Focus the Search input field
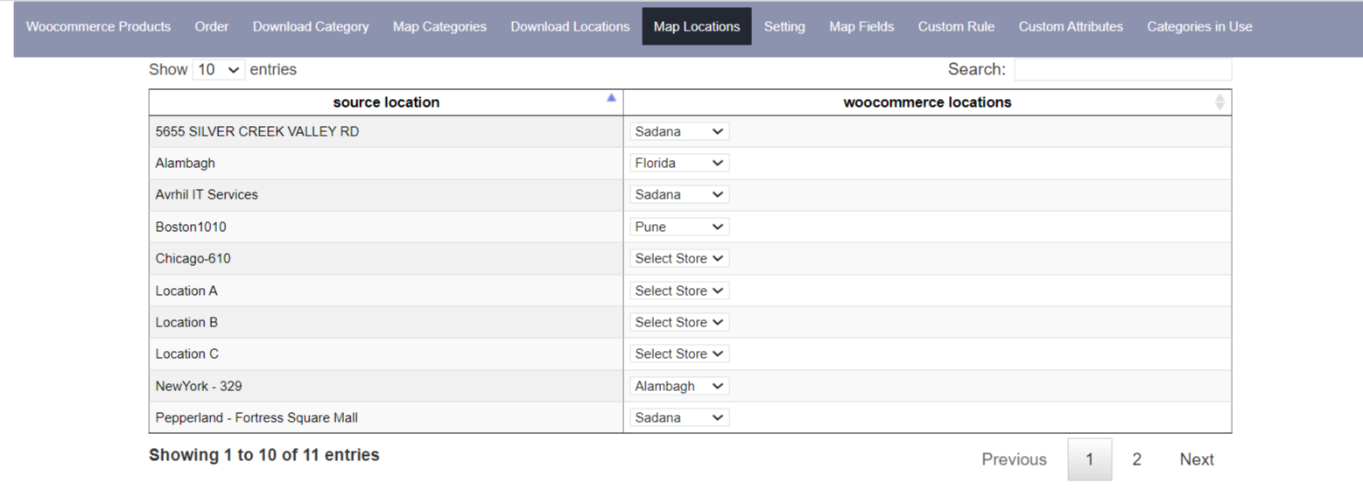 (x=1122, y=69)
